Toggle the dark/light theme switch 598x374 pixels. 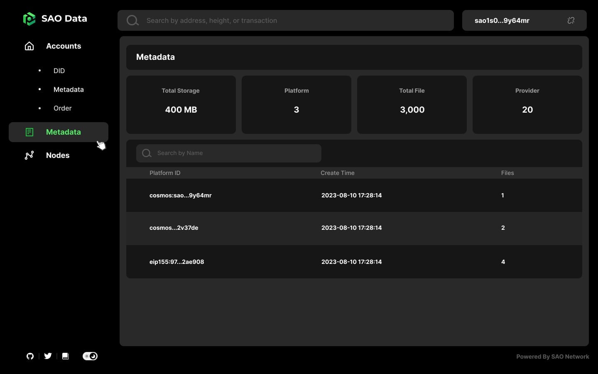[90, 356]
